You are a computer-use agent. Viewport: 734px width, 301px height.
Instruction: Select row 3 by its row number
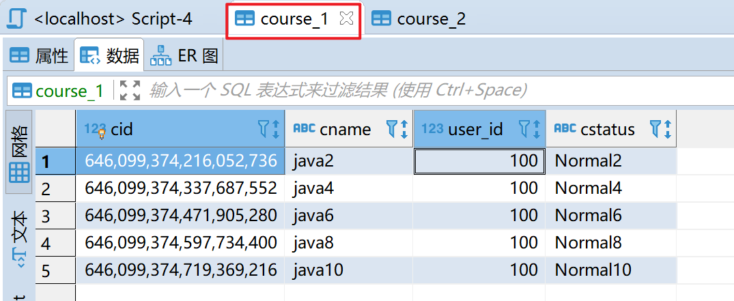(46, 216)
